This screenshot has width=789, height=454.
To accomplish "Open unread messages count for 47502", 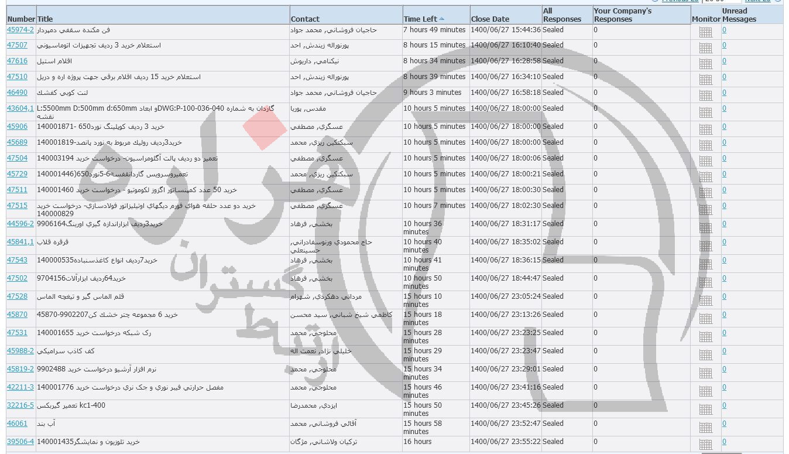I will 724,278.
